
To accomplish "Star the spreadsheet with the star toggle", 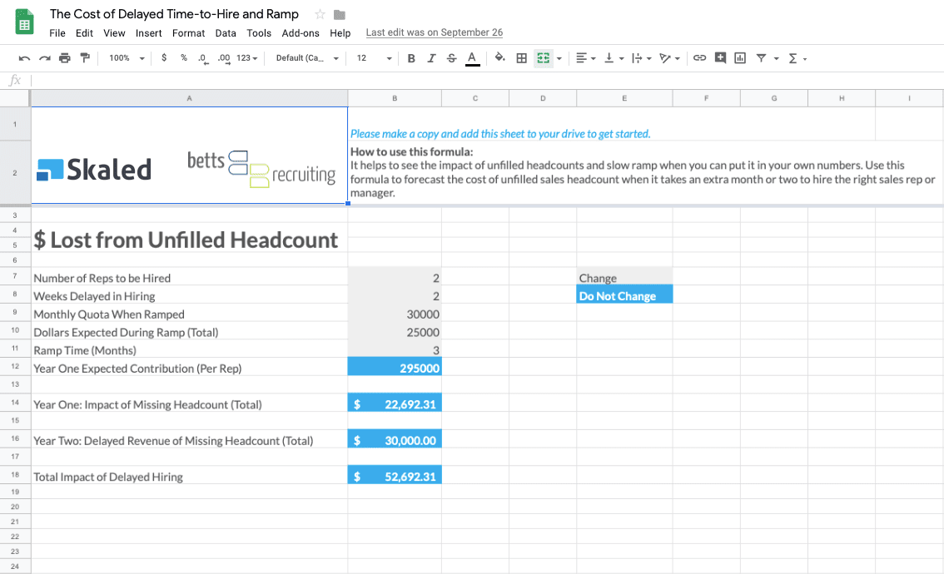I will pyautogui.click(x=319, y=14).
